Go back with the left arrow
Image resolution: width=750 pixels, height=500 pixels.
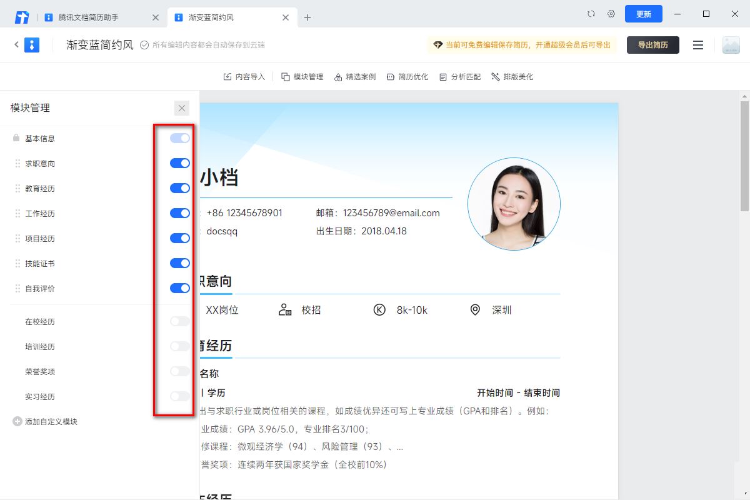click(x=17, y=44)
